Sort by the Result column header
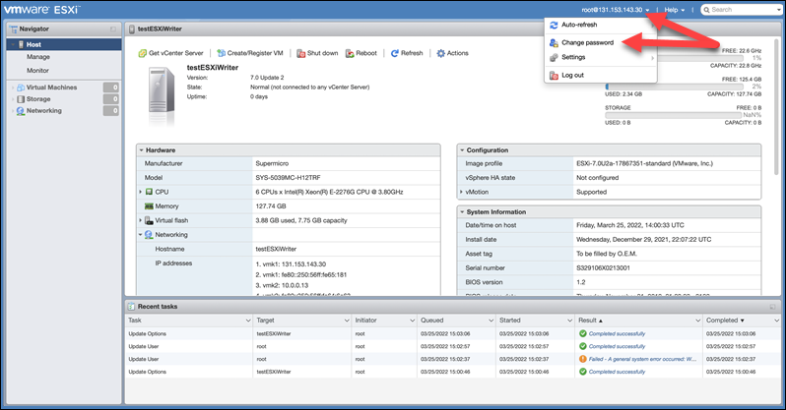This screenshot has width=786, height=410. tap(587, 321)
